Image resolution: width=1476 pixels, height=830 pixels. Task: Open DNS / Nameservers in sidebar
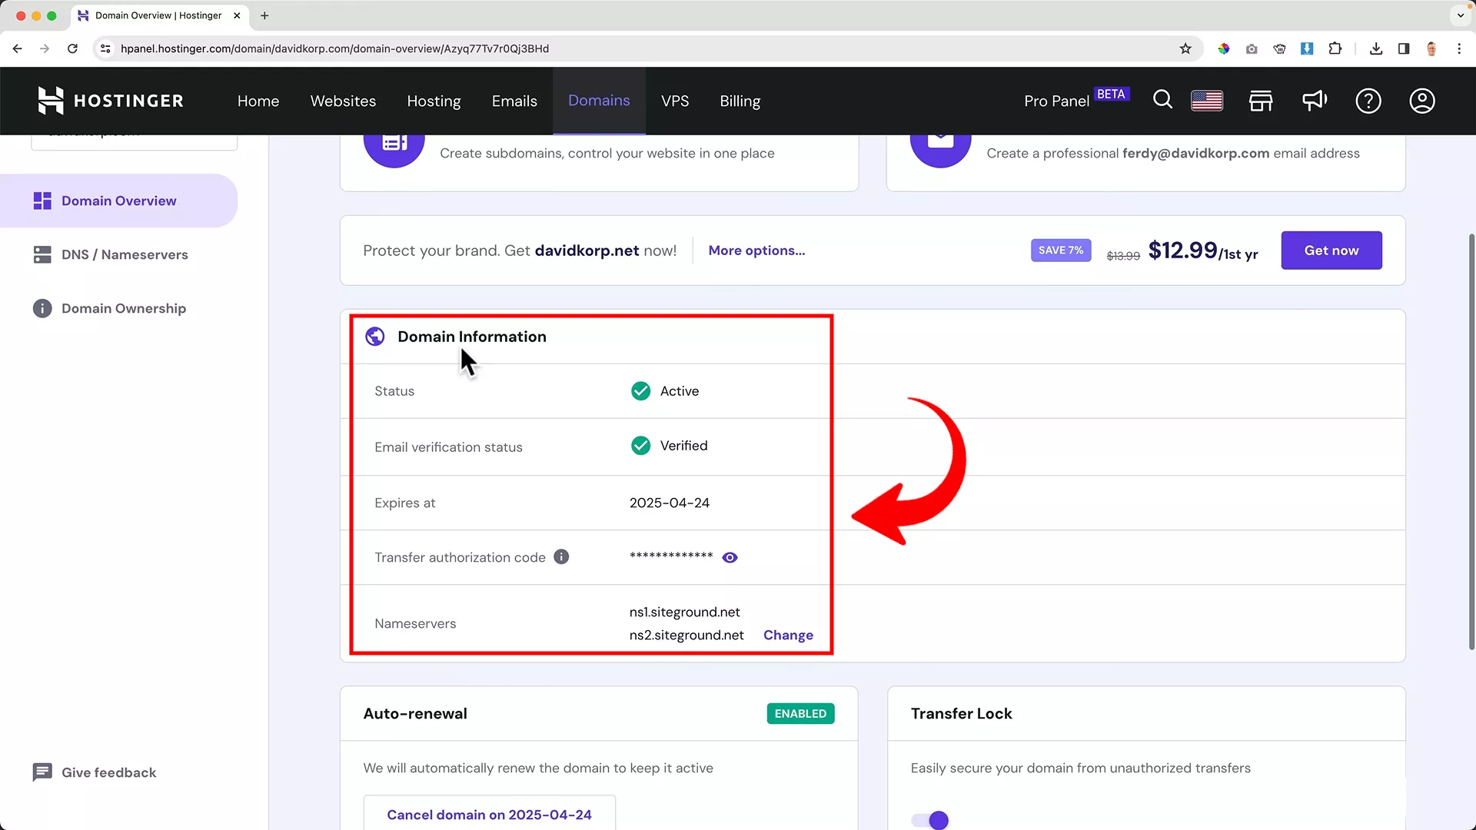coord(125,254)
